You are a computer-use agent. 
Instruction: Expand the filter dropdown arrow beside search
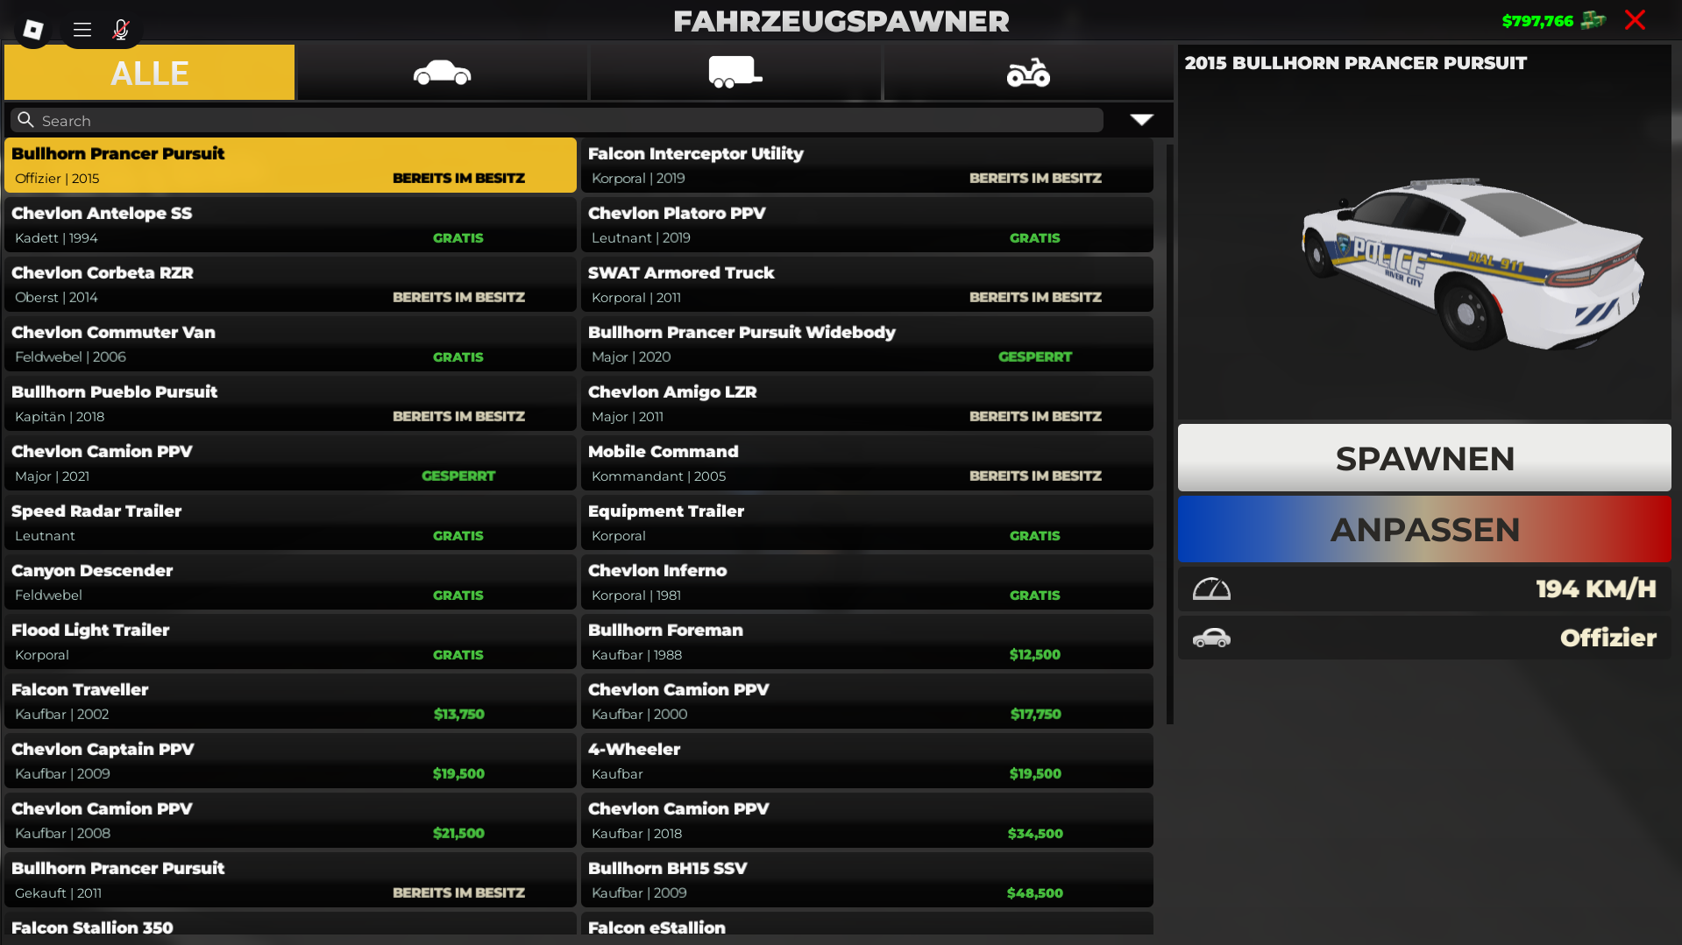click(x=1141, y=120)
